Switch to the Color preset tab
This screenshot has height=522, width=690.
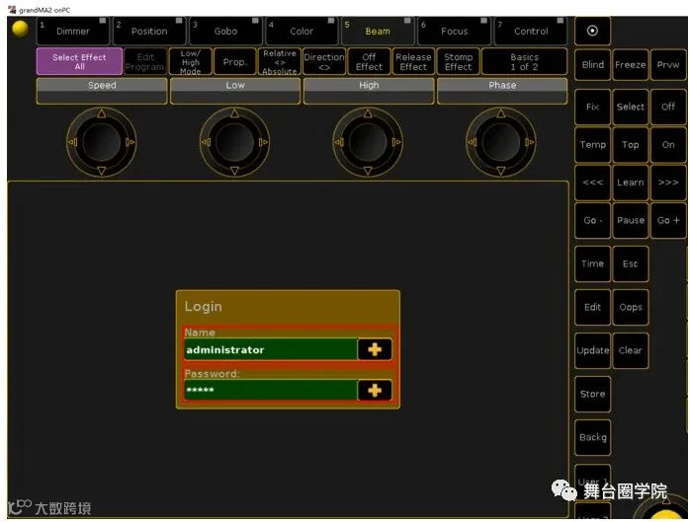pyautogui.click(x=302, y=32)
